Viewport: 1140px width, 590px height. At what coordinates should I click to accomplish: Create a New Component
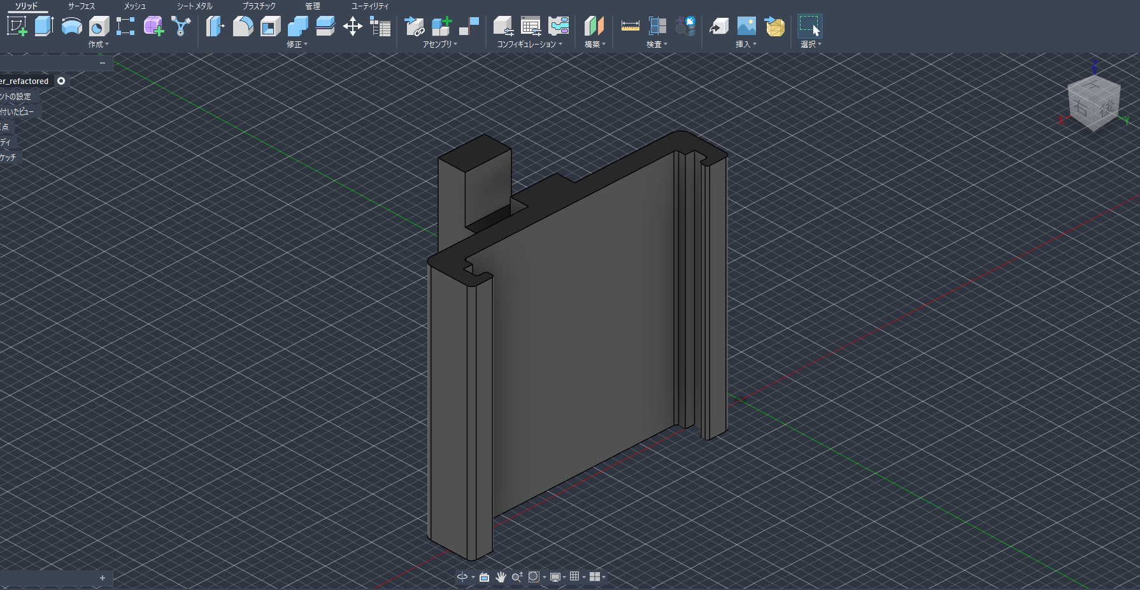[441, 26]
